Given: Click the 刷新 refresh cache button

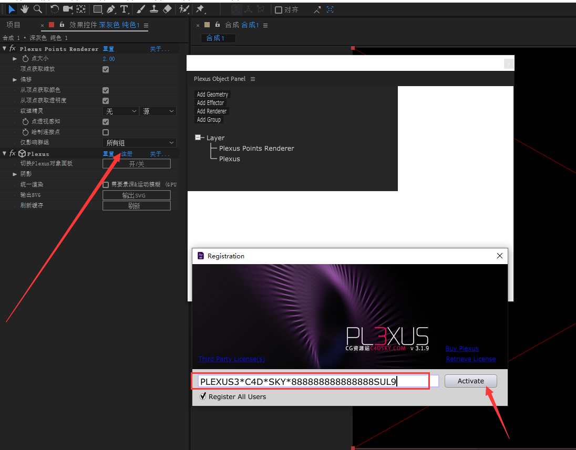Looking at the screenshot, I should click(136, 206).
